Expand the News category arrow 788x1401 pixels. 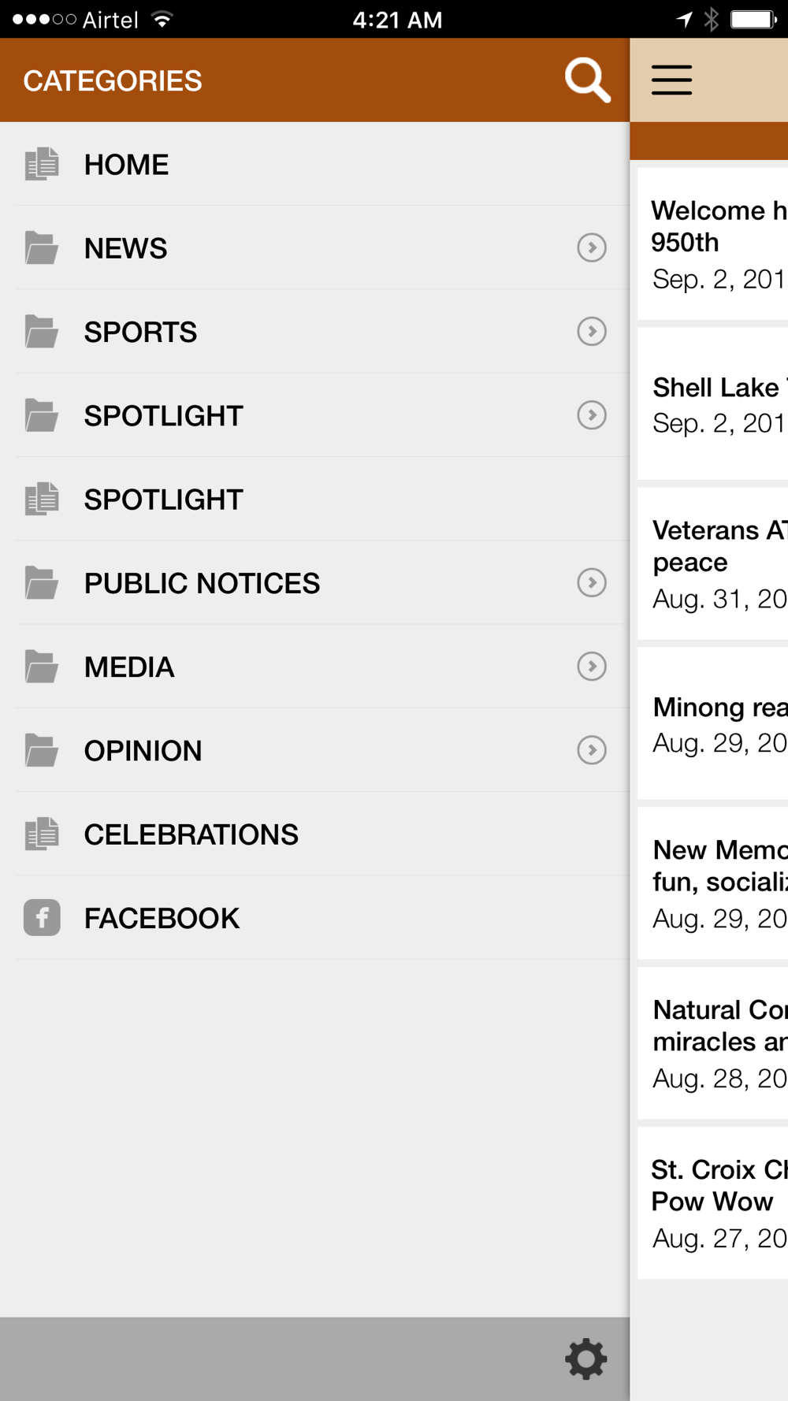[592, 247]
